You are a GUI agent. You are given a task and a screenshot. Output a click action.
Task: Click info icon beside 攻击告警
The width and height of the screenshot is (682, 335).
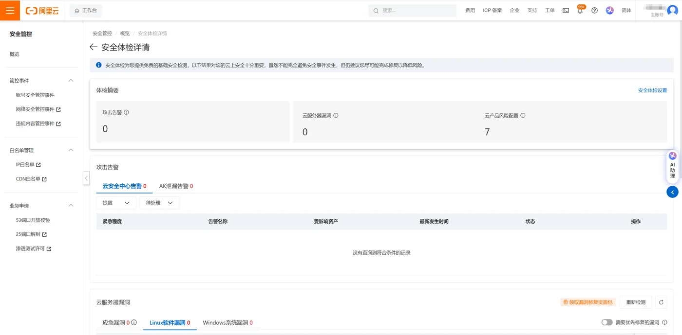click(x=126, y=112)
